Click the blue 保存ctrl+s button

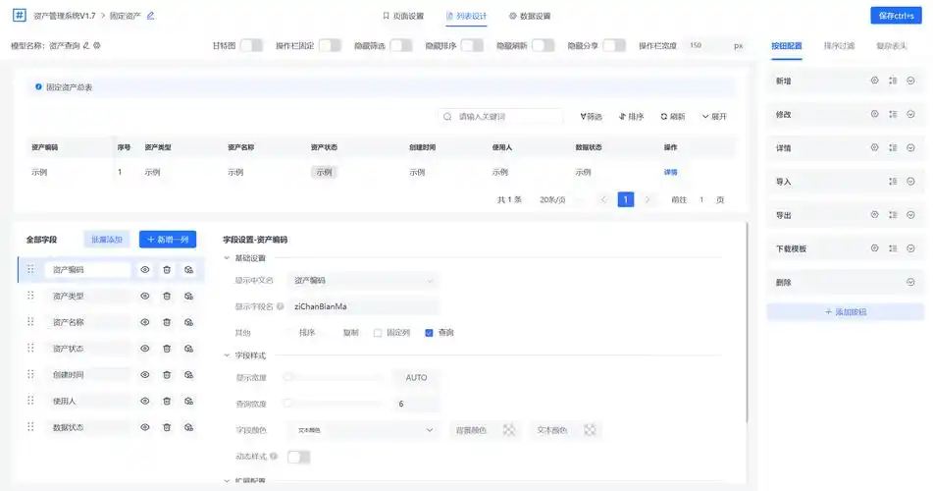[896, 16]
